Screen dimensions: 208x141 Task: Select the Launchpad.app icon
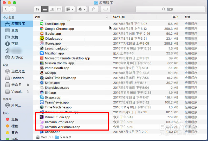click(x=42, y=48)
